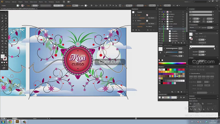Expand the ESTRELLA layer
220x124 pixels.
(165, 14)
